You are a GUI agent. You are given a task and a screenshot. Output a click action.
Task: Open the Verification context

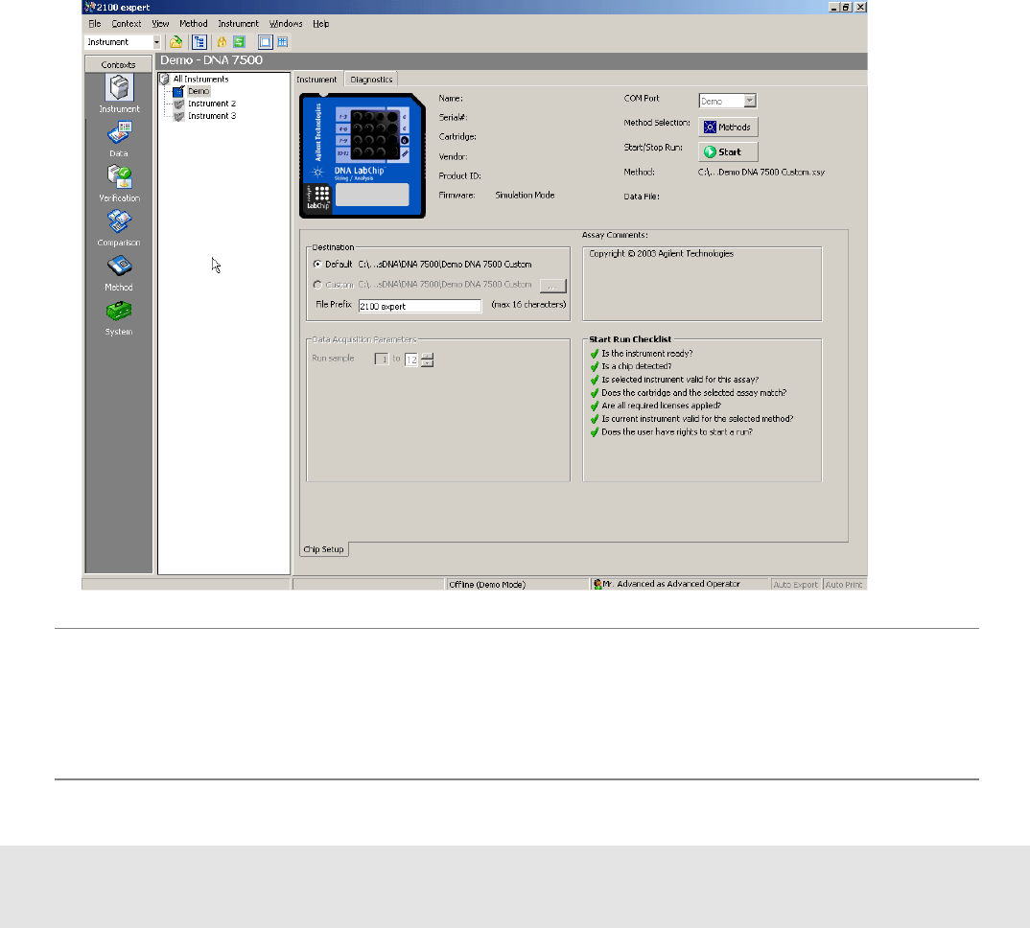tap(119, 183)
